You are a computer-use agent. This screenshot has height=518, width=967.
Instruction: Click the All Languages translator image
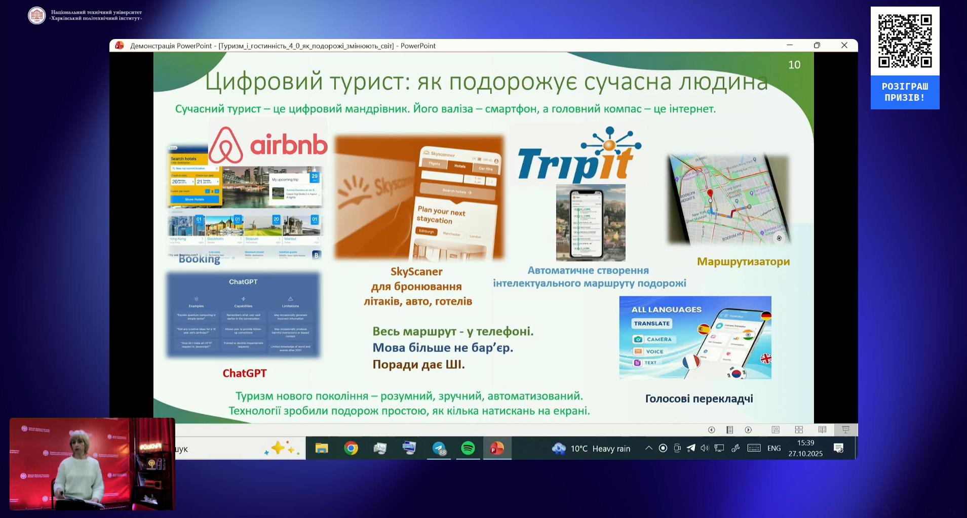695,338
